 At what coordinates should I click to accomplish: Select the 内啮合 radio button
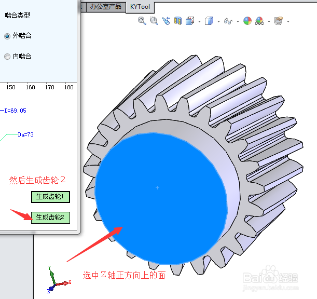click(x=7, y=57)
